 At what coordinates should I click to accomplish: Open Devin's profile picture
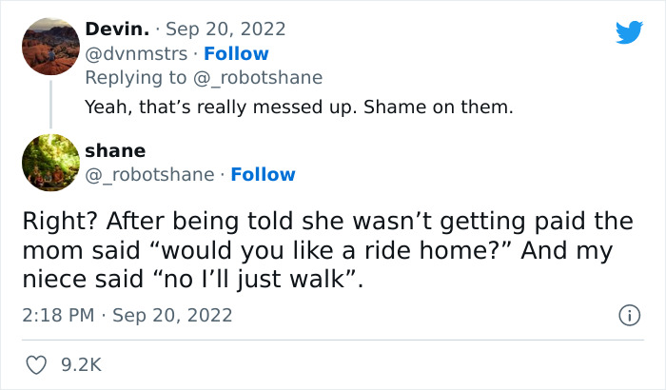[x=50, y=46]
